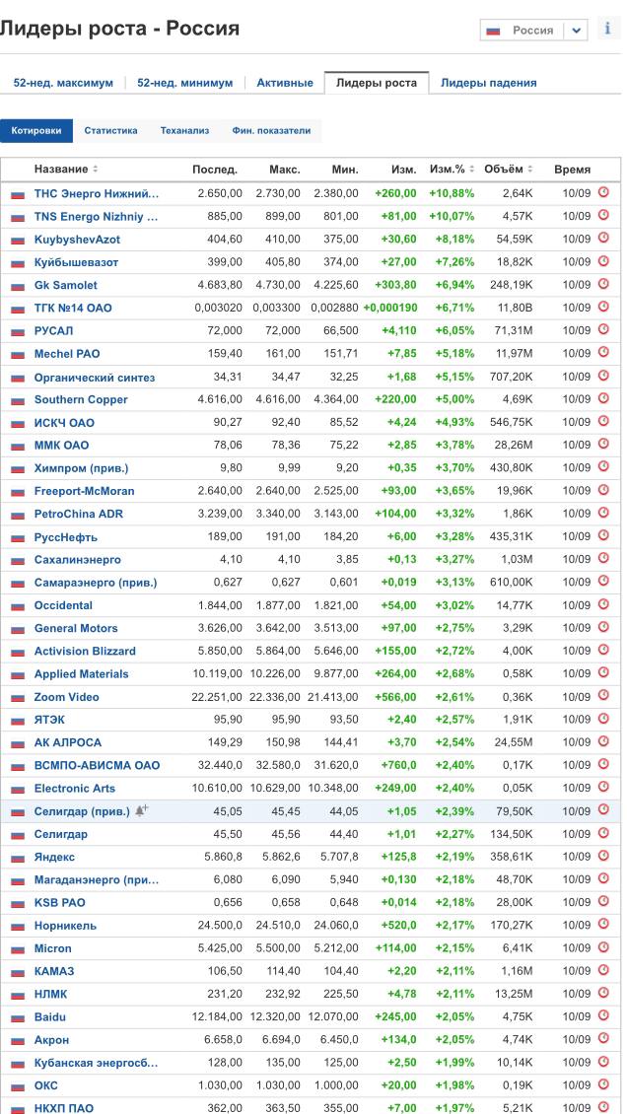The height and width of the screenshot is (1114, 627).
Task: Open Applied Materials stock link
Action: click(x=82, y=673)
